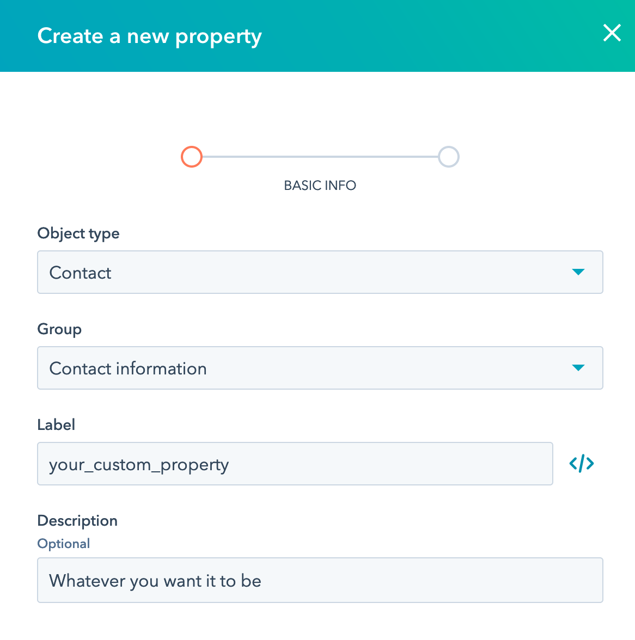635x640 pixels.
Task: Click the Optional hint text
Action: [64, 544]
